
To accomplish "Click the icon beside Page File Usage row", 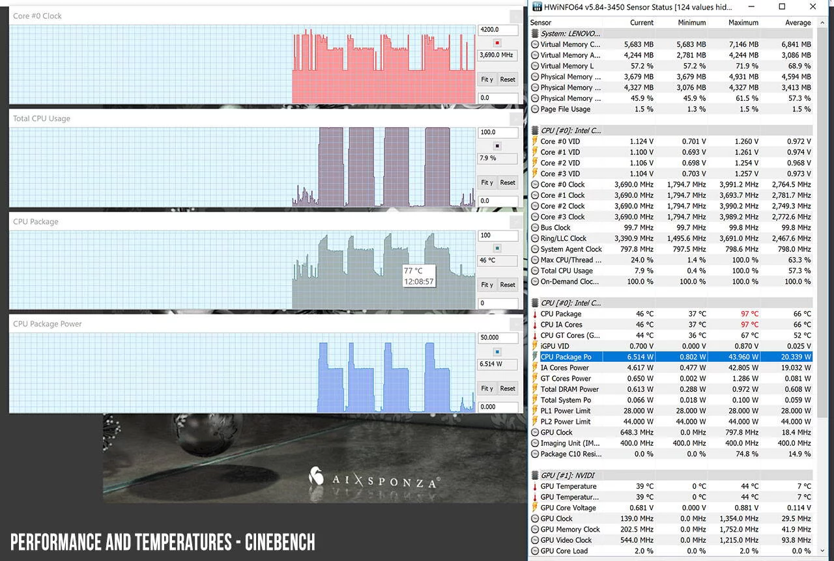I will pyautogui.click(x=535, y=109).
